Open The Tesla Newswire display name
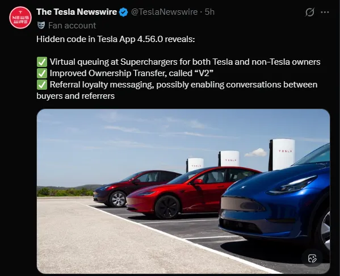The height and width of the screenshot is (276, 340). [77, 12]
